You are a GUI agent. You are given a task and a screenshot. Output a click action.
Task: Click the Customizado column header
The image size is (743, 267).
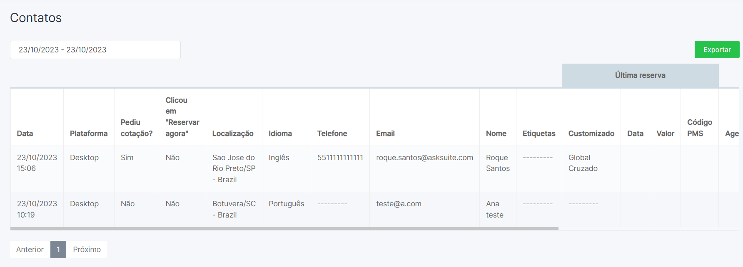591,133
